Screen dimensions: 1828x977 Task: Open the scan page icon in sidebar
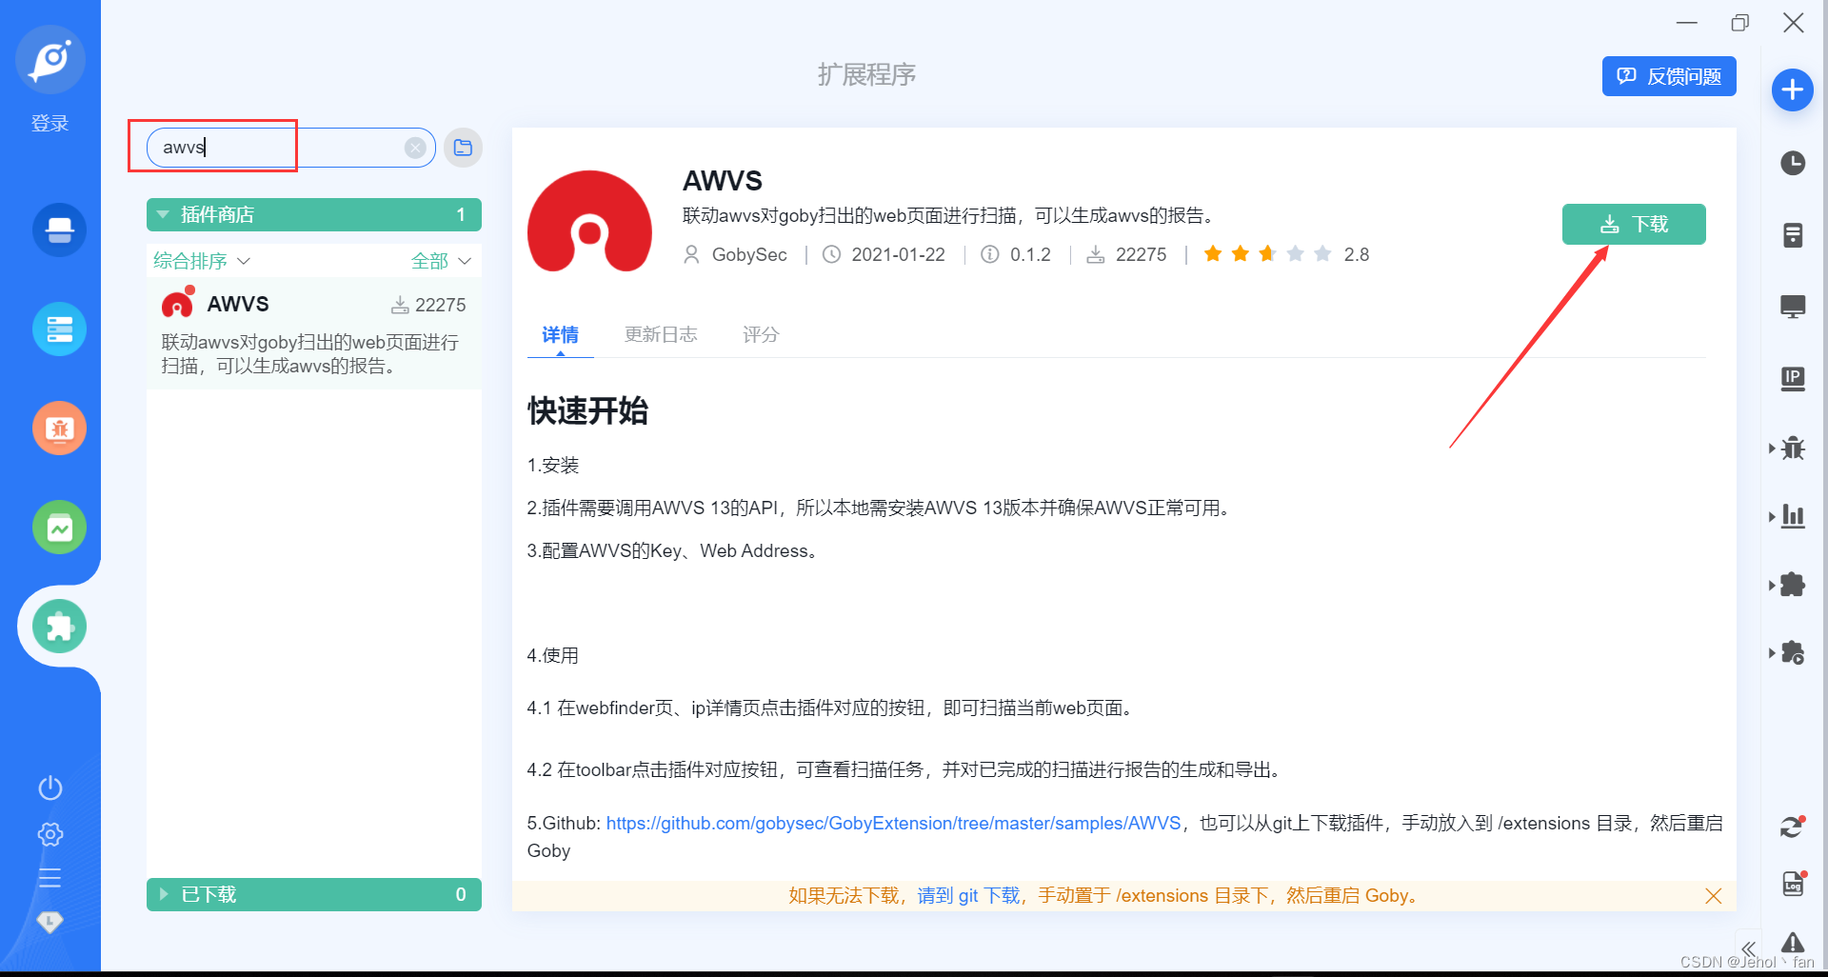(59, 229)
